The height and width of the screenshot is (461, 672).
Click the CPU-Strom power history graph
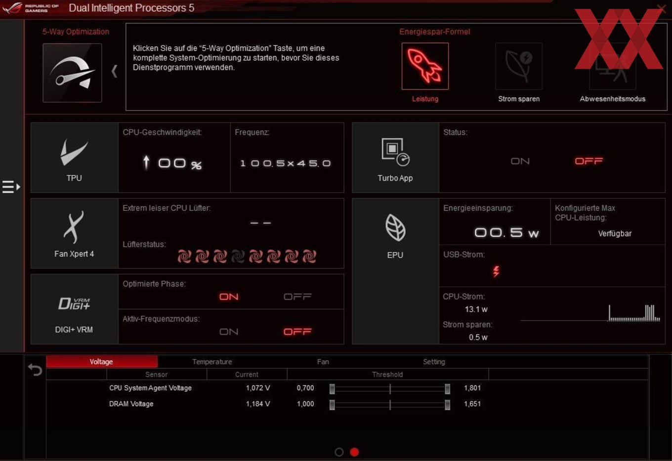(x=590, y=313)
